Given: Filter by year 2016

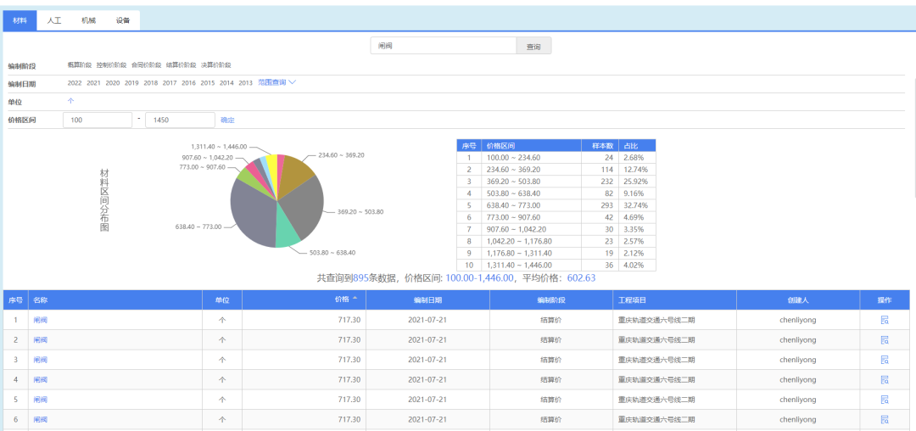Looking at the screenshot, I should click(188, 83).
